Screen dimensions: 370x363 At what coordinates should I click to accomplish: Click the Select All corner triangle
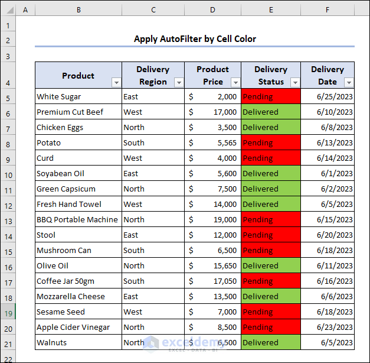pos(8,10)
